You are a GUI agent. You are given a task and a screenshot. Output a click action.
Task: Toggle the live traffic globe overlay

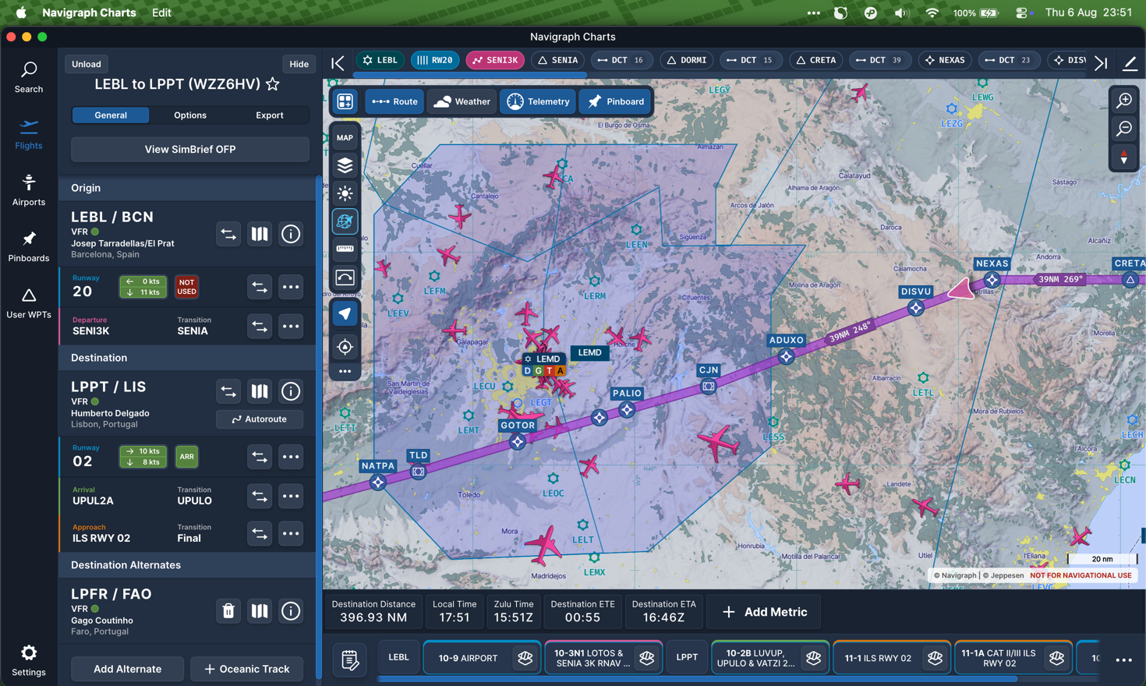tap(345, 221)
